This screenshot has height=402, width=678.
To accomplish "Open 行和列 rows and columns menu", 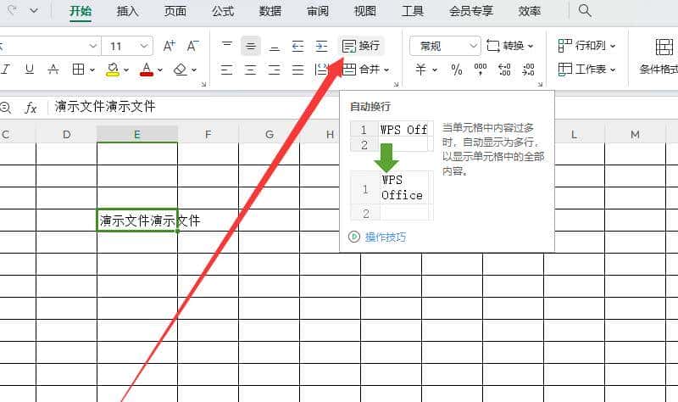I will coord(586,46).
